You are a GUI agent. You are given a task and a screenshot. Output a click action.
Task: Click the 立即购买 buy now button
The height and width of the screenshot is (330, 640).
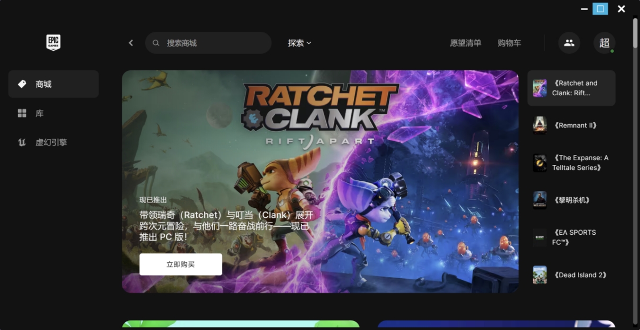click(181, 264)
